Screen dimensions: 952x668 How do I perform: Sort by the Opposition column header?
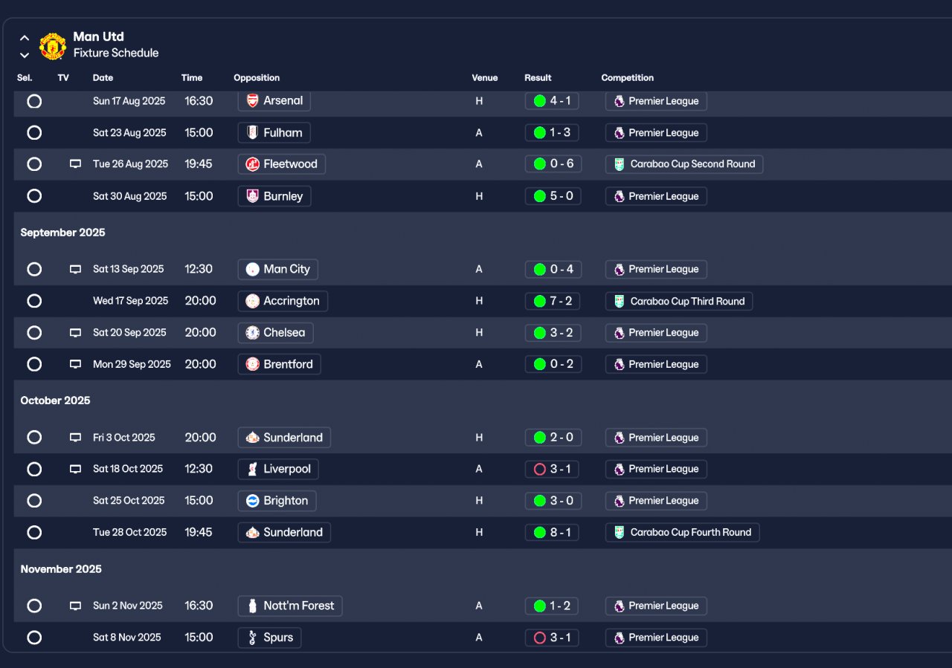click(x=257, y=78)
